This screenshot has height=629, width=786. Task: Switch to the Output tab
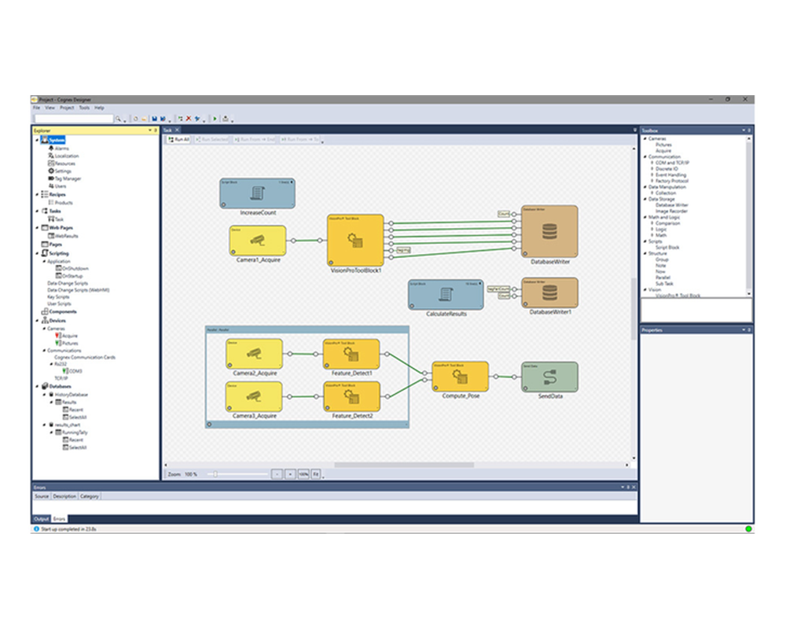click(41, 519)
